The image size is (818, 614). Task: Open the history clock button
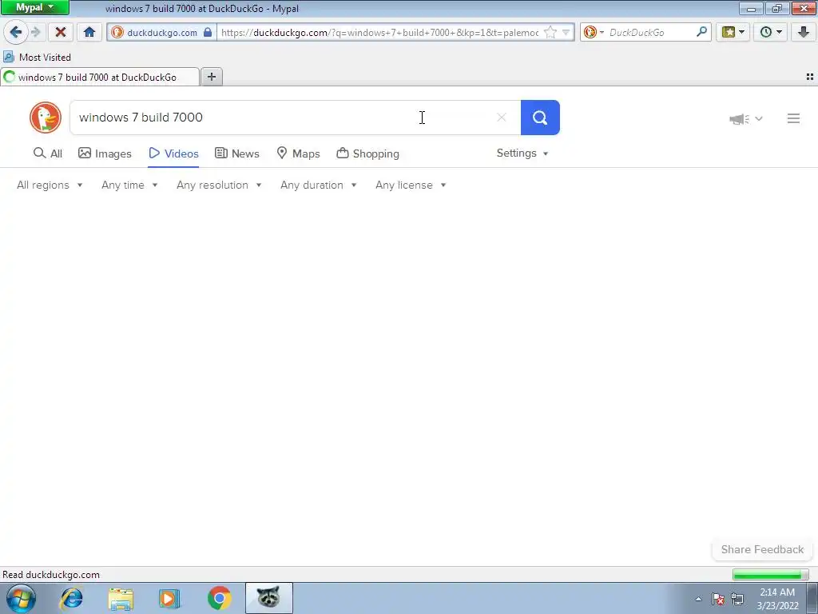coord(771,32)
